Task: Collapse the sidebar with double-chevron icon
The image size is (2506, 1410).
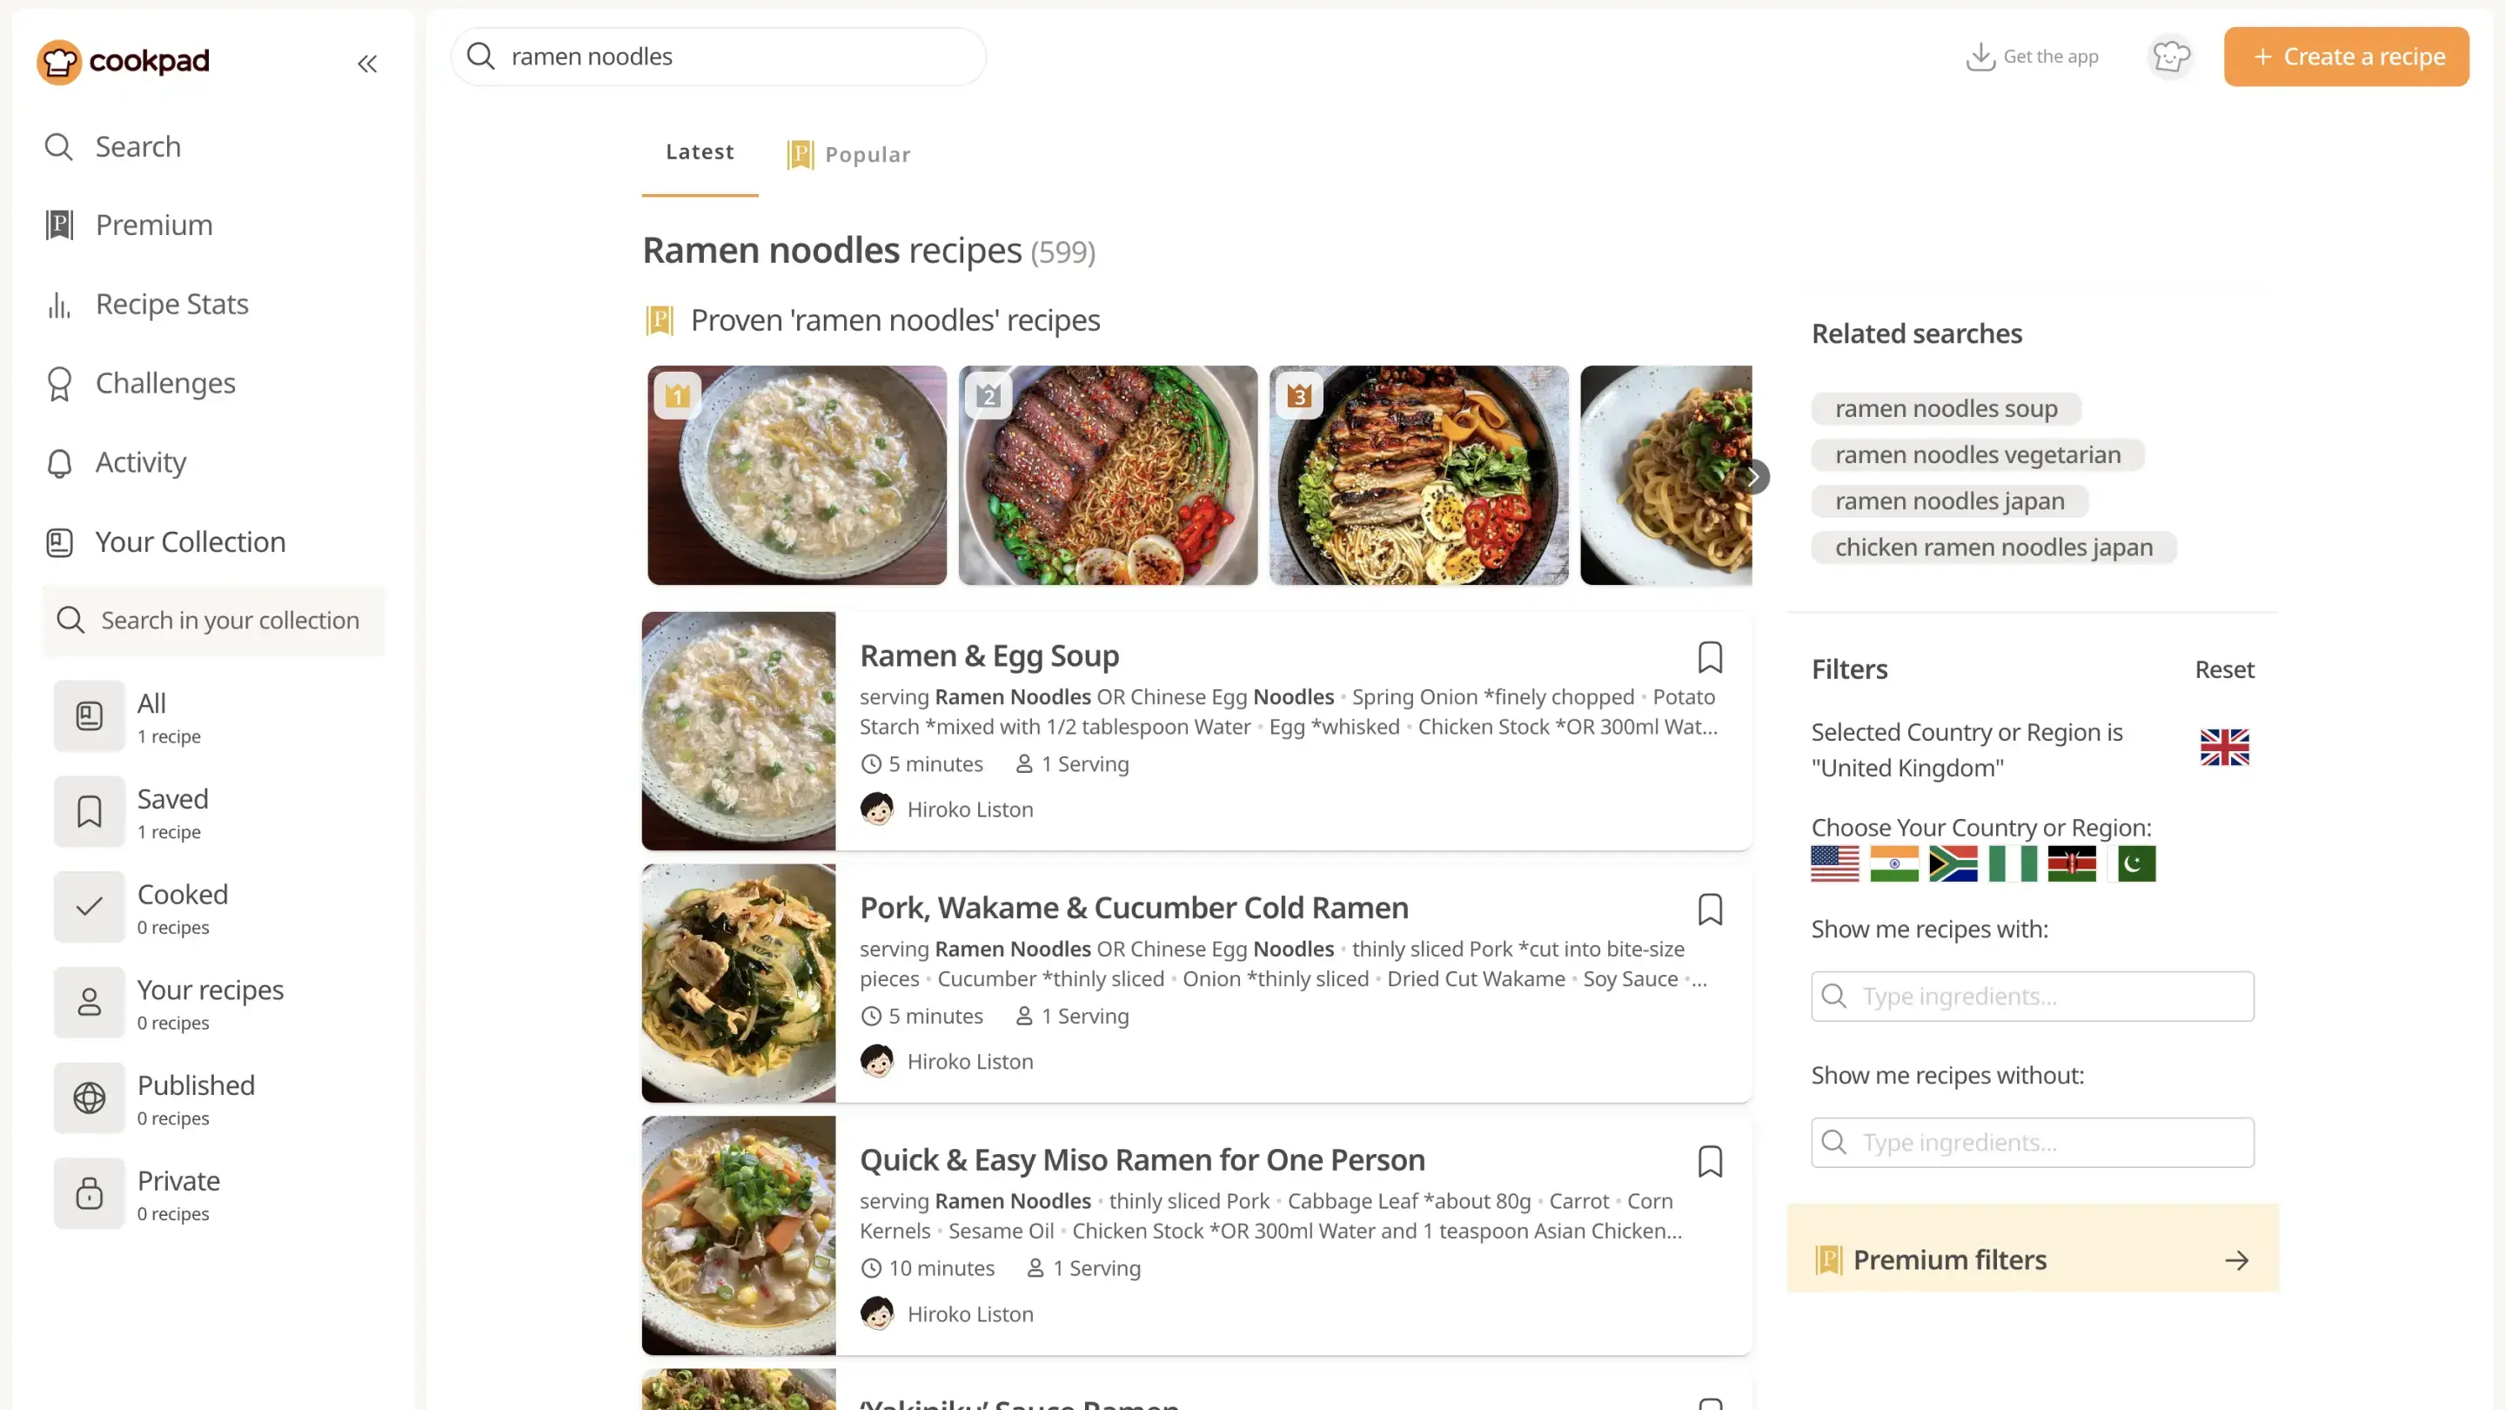Action: tap(366, 64)
